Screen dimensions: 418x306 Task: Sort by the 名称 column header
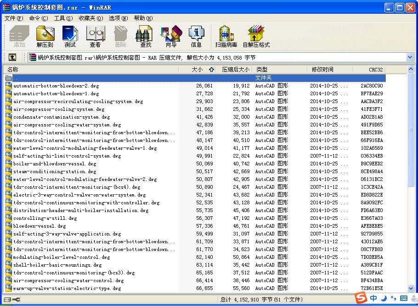pos(90,69)
